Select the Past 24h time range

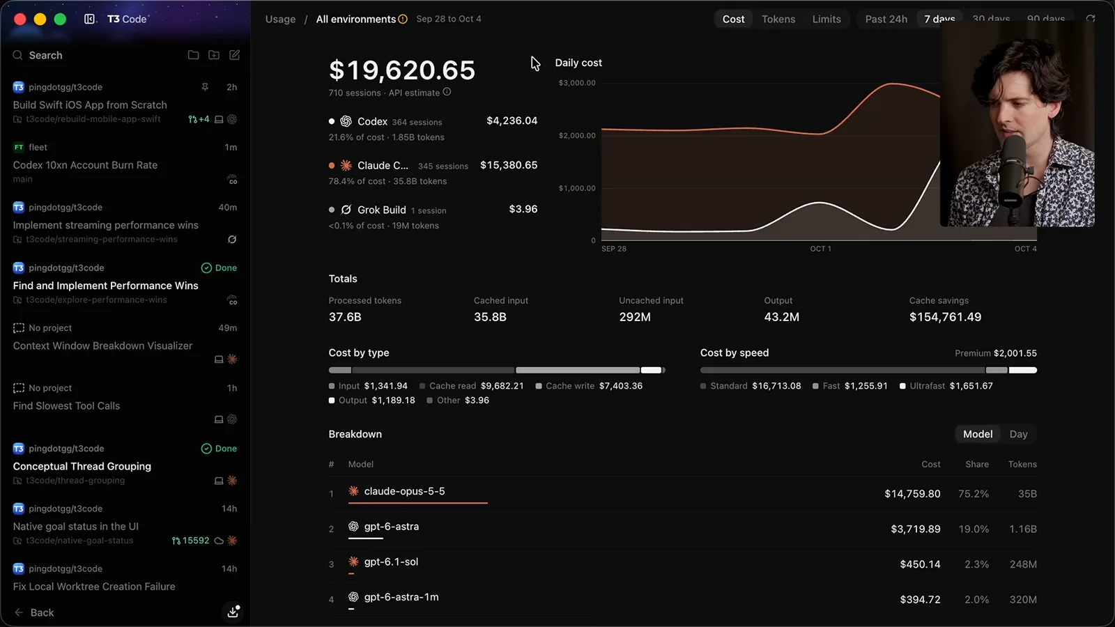tap(886, 20)
